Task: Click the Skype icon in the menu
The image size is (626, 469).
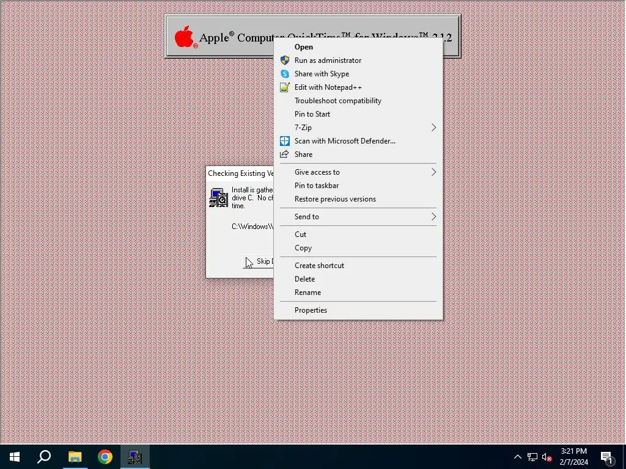Action: coord(285,74)
